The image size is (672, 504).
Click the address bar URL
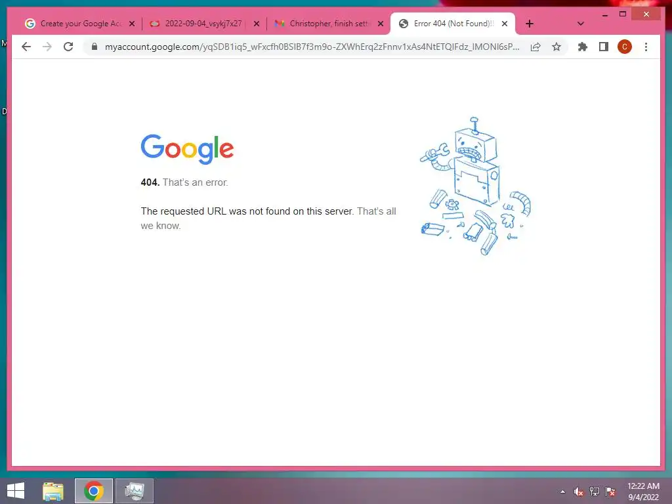click(x=312, y=47)
